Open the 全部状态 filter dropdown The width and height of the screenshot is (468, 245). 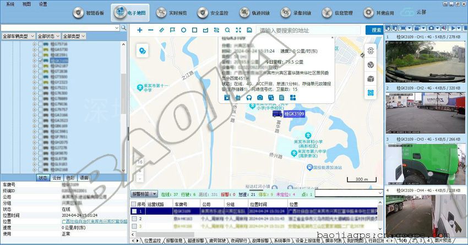pos(48,36)
